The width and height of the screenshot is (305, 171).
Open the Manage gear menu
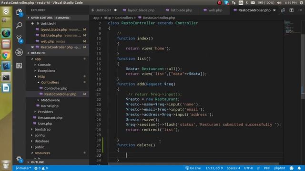[x=19, y=159]
